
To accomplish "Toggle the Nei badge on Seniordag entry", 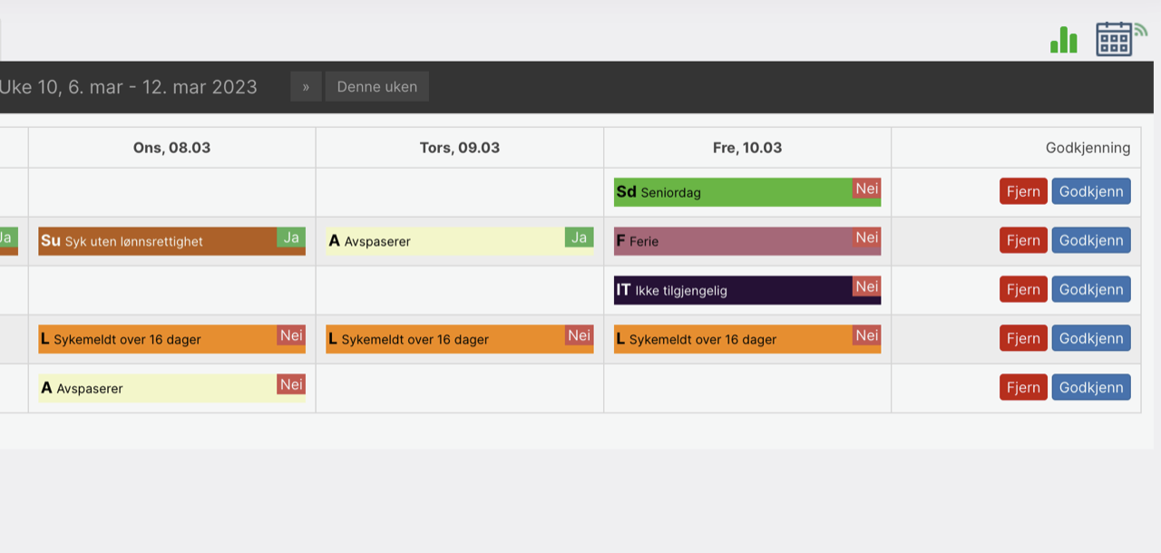I will pos(867,189).
